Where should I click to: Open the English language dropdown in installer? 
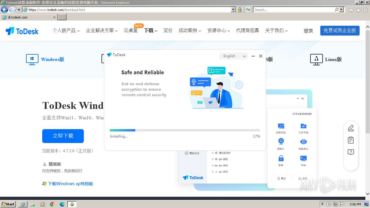coord(234,56)
